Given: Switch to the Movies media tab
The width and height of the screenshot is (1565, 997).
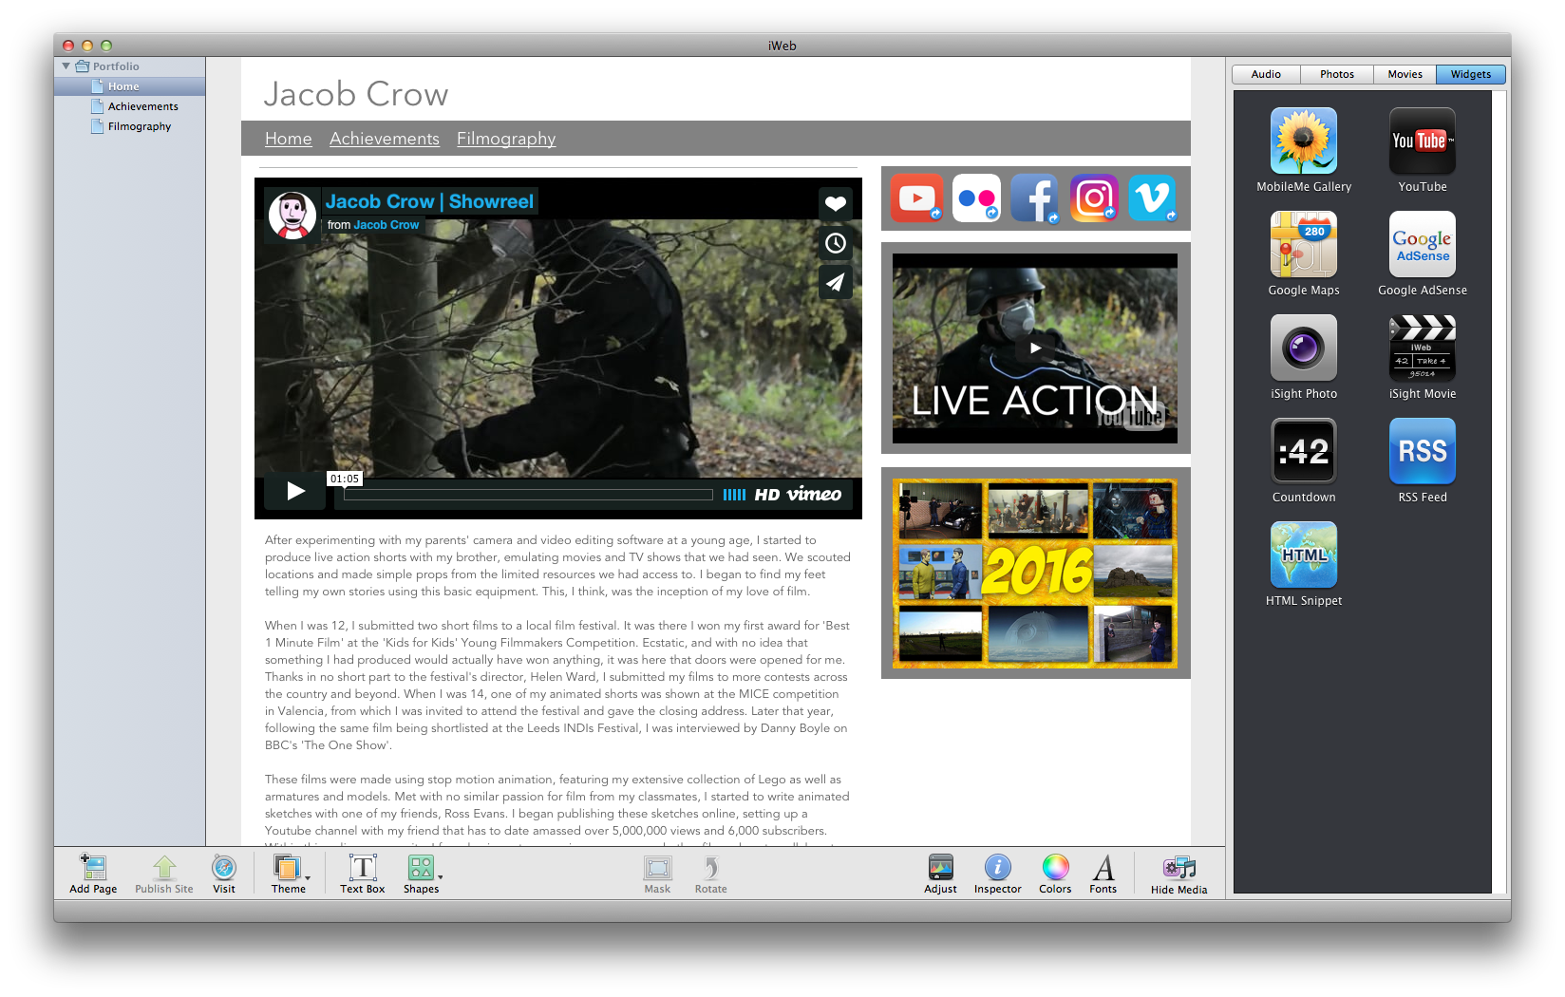Looking at the screenshot, I should click(x=1405, y=74).
